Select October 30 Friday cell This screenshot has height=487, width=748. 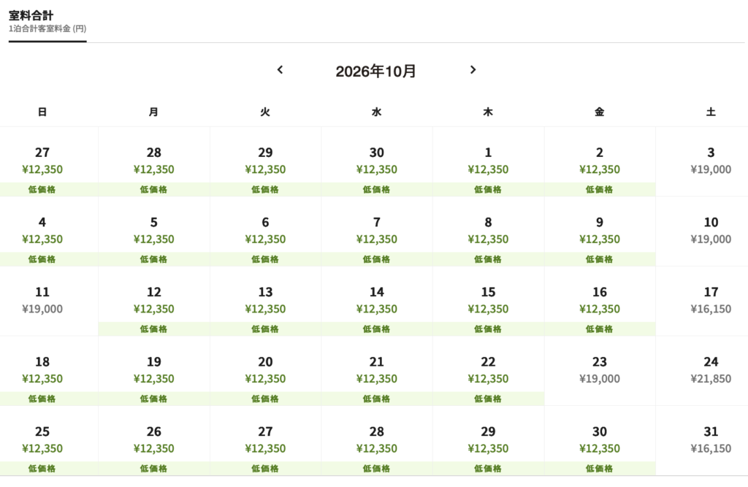point(599,440)
